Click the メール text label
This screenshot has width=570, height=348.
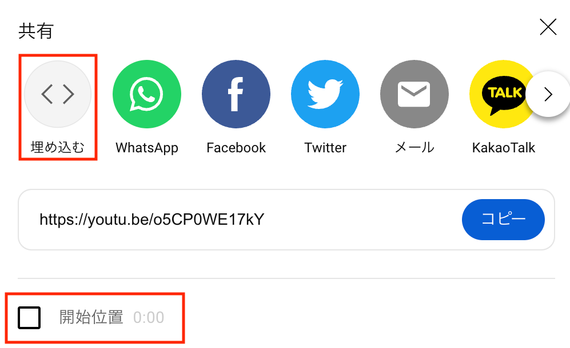(414, 148)
